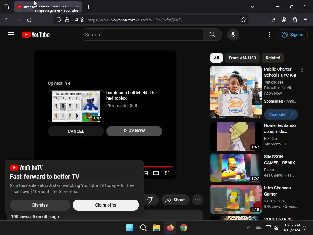
Task: Open Save to Pocket
Action: (x=272, y=20)
